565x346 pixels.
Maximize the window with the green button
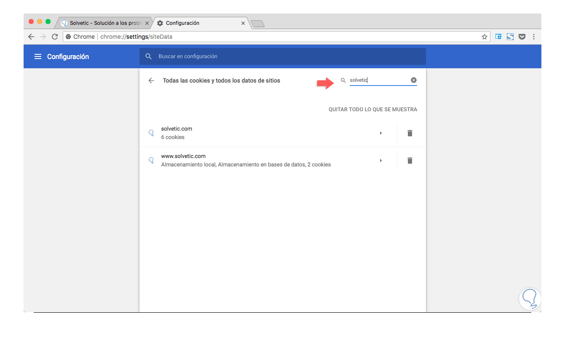48,21
